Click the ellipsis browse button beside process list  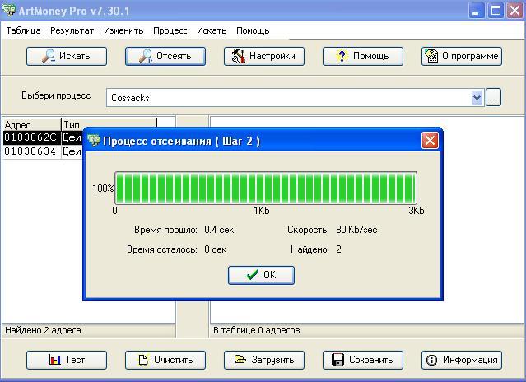point(493,98)
